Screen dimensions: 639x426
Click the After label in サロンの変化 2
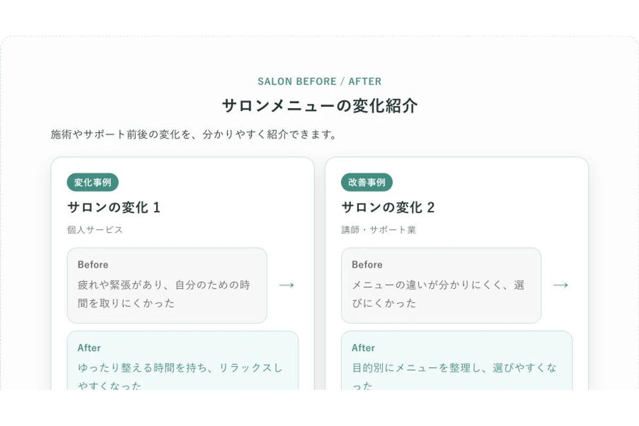(x=363, y=348)
